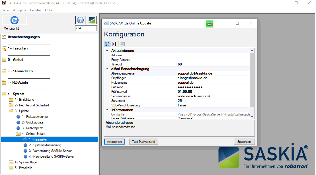The height and width of the screenshot is (175, 316).
Task: Collapse the Aktualisierung section
Action: pyautogui.click(x=107, y=51)
